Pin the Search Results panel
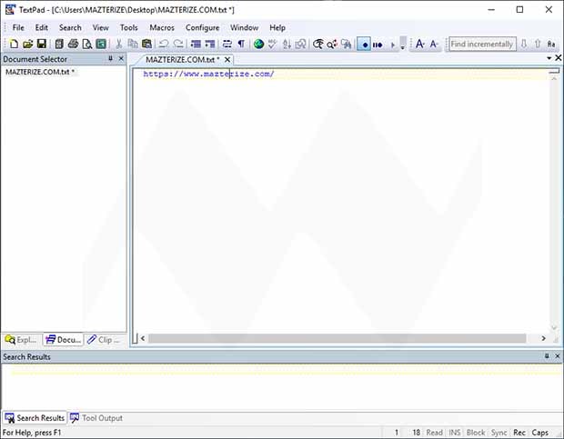 point(547,356)
